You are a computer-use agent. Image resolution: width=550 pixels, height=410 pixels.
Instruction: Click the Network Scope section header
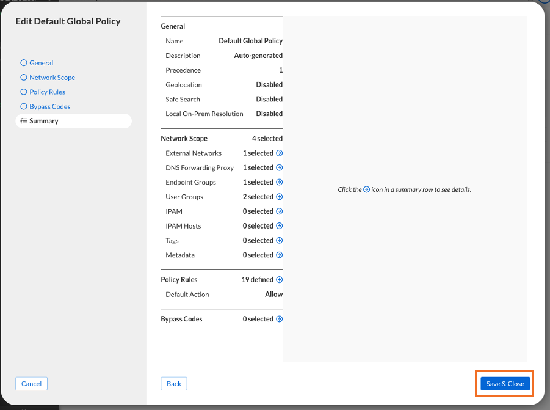click(184, 139)
